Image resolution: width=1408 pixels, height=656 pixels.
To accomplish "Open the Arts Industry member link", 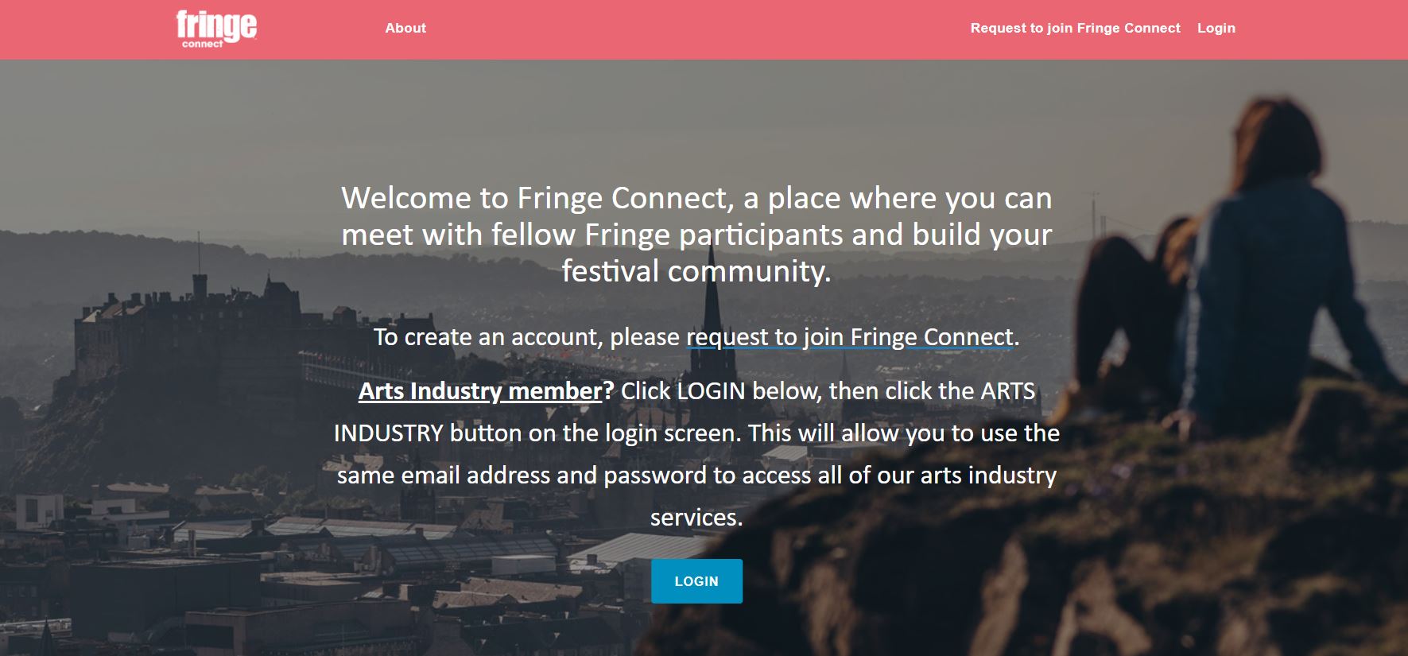I will 480,391.
